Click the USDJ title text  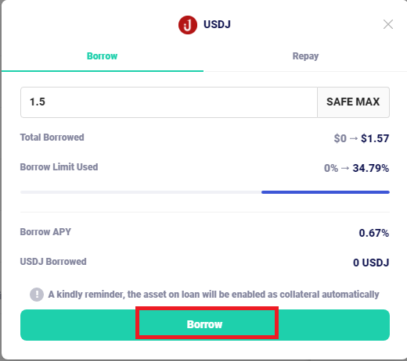pyautogui.click(x=217, y=24)
